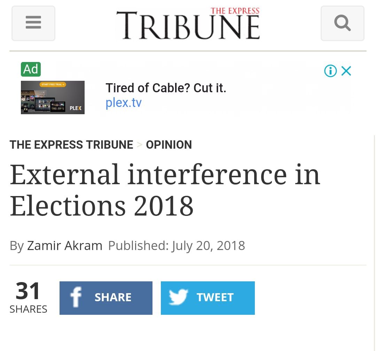
Task: Click The Express Tribune logo
Action: [x=188, y=24]
